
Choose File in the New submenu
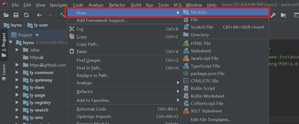[225, 20]
